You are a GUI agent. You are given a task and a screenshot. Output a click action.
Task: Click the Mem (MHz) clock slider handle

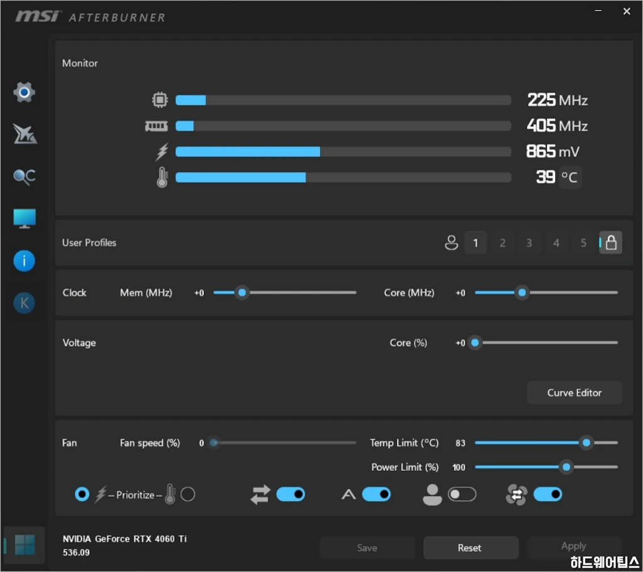pyautogui.click(x=242, y=293)
